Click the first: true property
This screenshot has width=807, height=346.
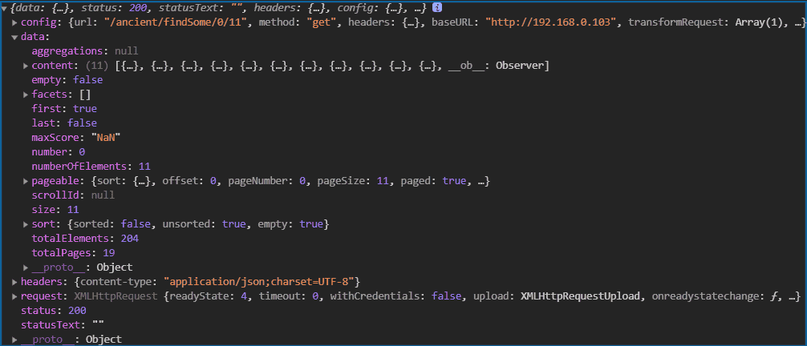click(64, 109)
